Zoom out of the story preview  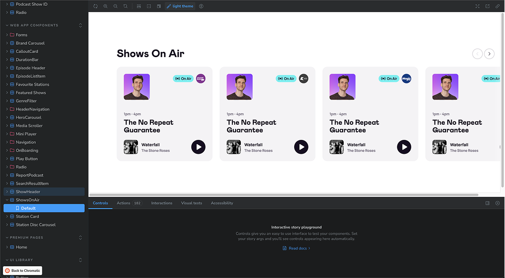pyautogui.click(x=115, y=6)
